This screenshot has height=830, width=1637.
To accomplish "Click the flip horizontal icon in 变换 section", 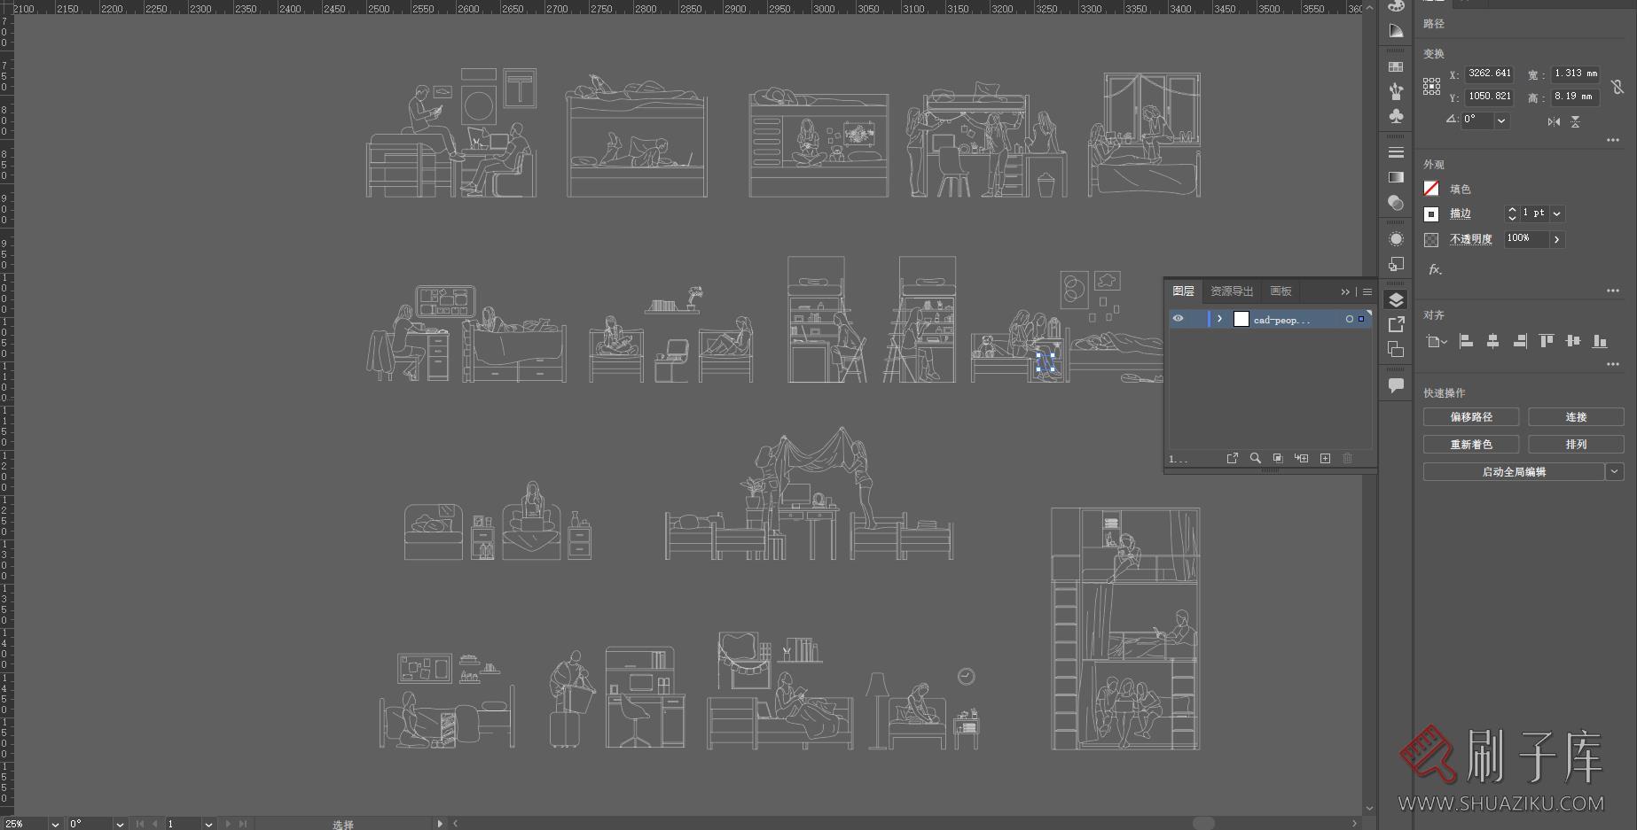I will click(x=1555, y=122).
